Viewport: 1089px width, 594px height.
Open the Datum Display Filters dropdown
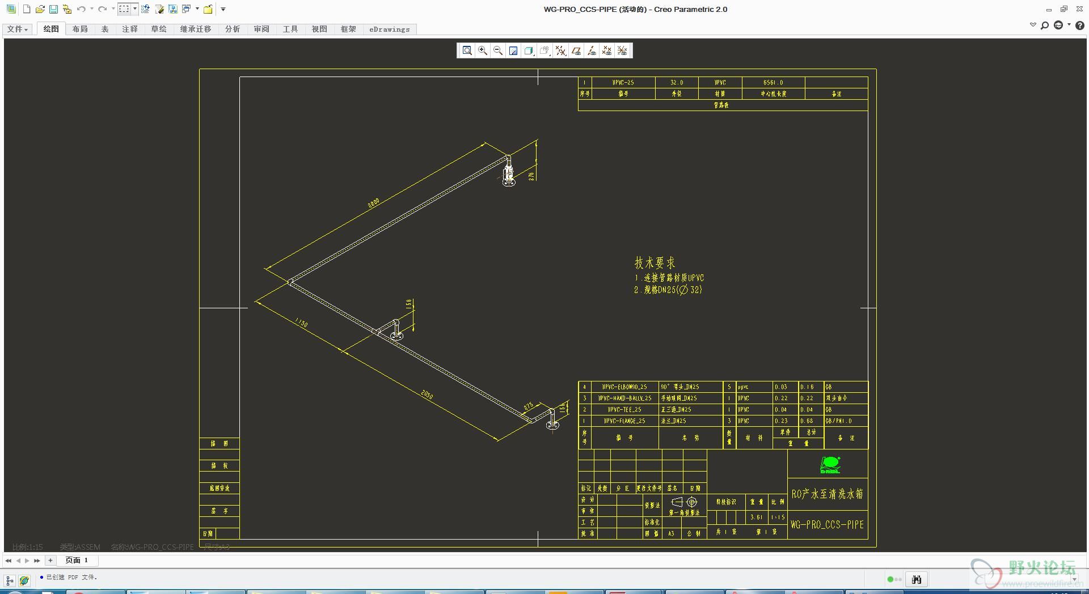click(561, 50)
